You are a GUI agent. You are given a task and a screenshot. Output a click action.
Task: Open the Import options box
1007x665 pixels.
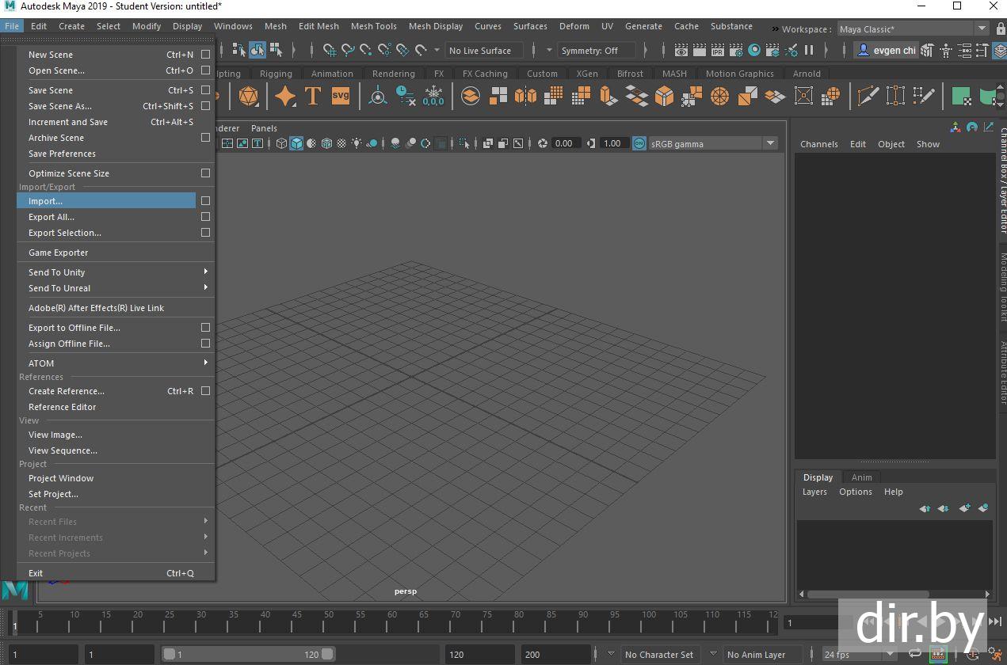[205, 201]
